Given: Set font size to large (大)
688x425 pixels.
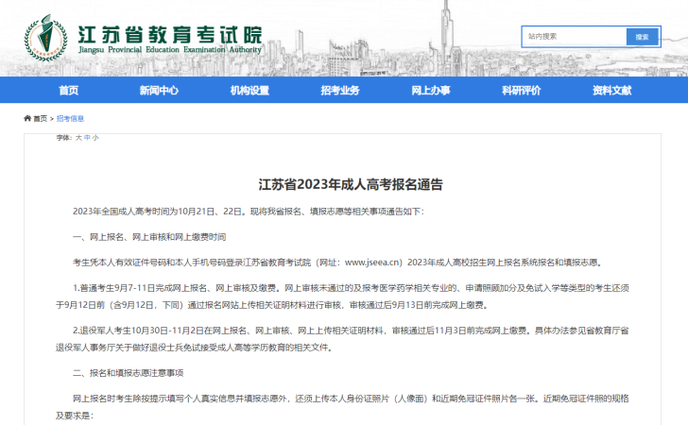Looking at the screenshot, I should click(x=78, y=138).
